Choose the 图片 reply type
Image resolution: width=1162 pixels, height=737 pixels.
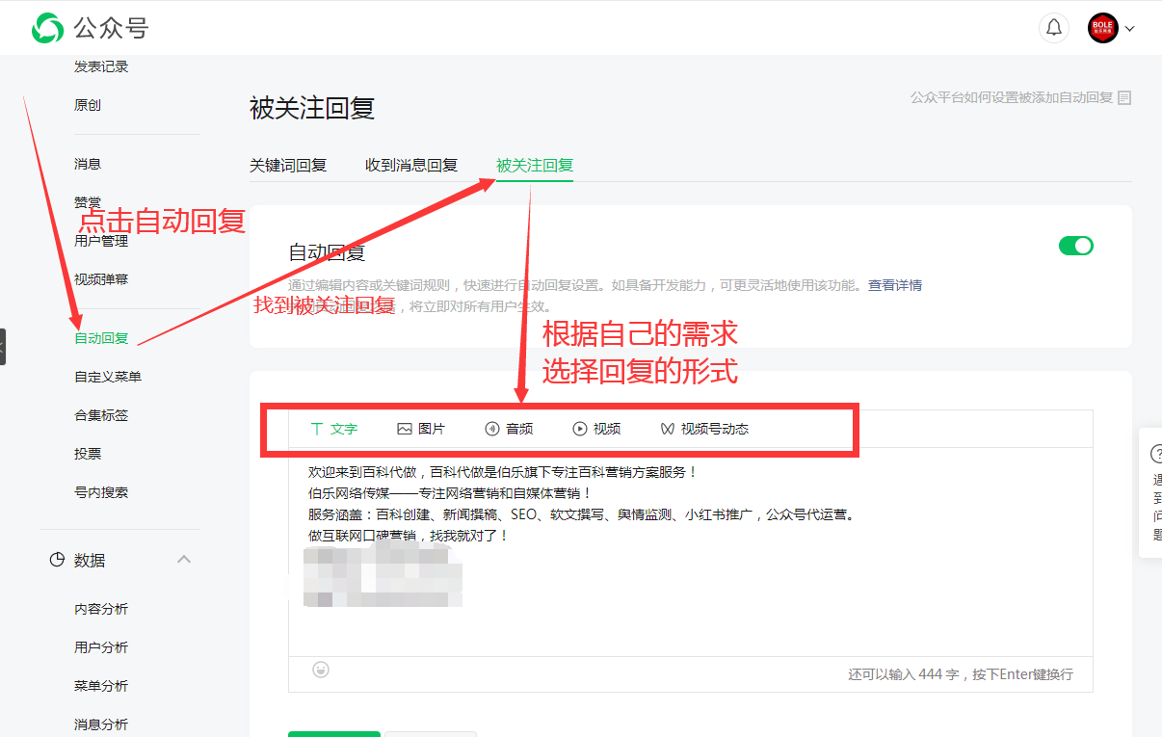421,429
